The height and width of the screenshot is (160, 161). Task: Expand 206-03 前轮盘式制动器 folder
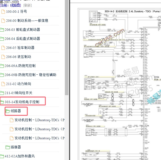[x=22, y=30]
